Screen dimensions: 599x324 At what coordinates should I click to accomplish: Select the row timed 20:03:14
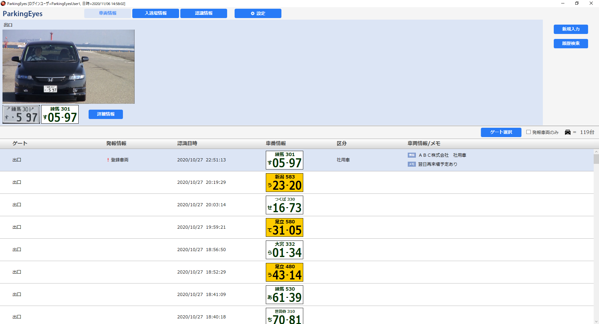[297, 205]
